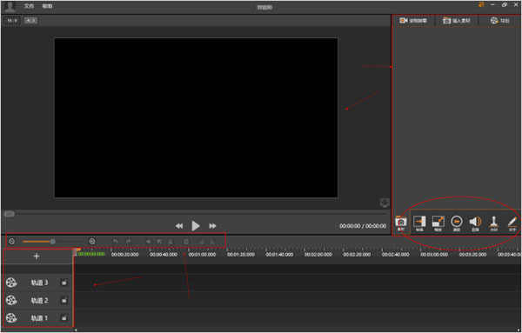Select the pencil text tool
Viewport: 522px width, 333px height.
pyautogui.click(x=512, y=223)
